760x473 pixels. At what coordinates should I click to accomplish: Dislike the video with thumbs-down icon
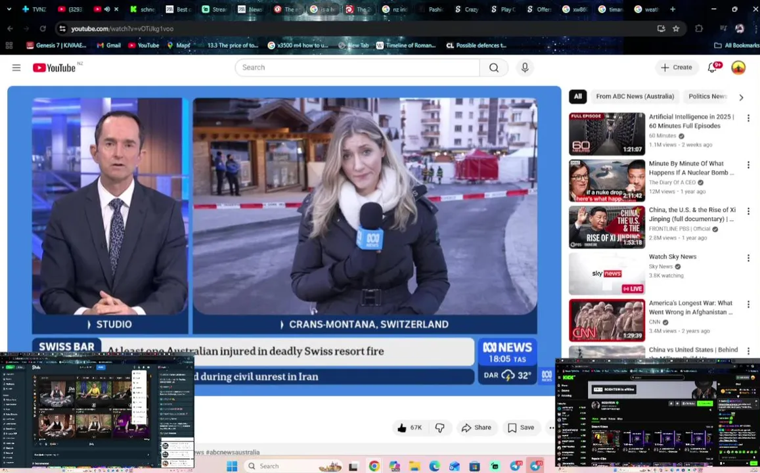click(439, 428)
